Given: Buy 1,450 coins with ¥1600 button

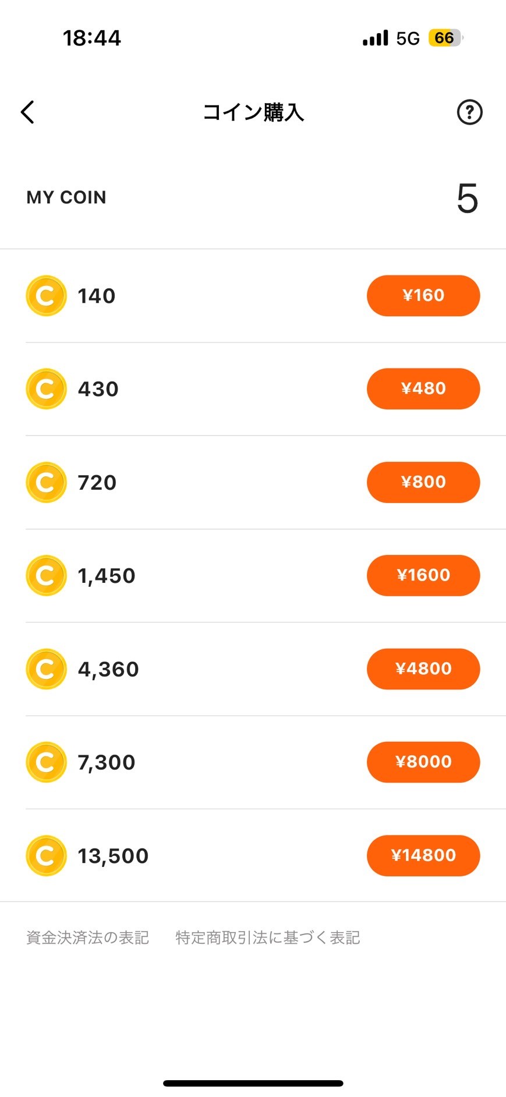Looking at the screenshot, I should tap(423, 575).
